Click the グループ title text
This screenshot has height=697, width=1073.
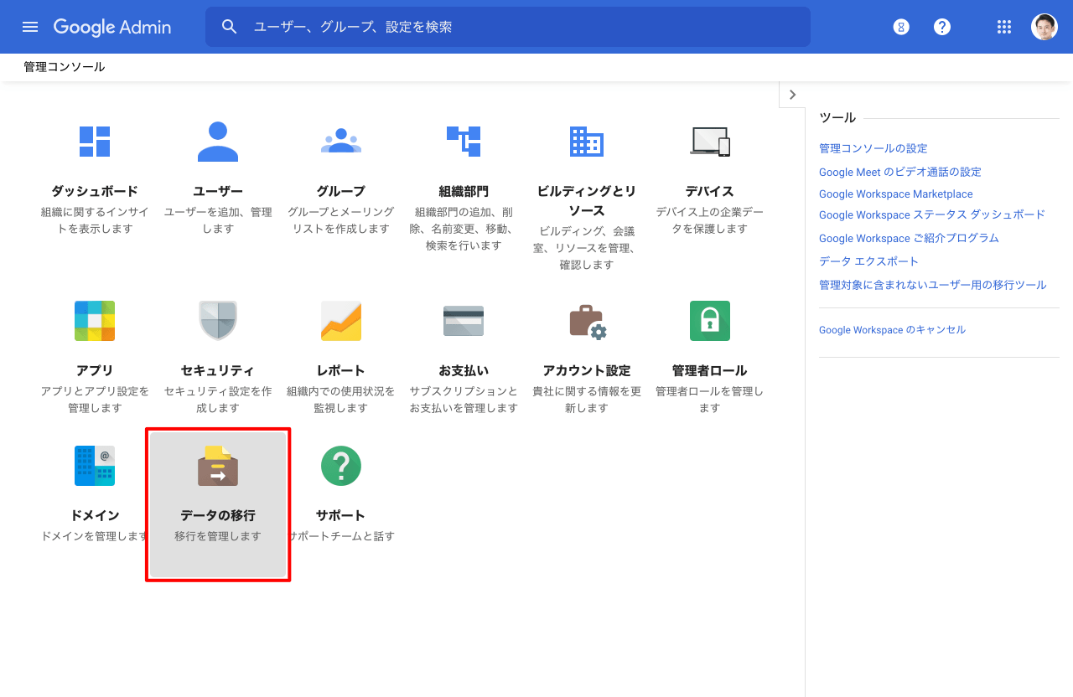[x=341, y=191]
